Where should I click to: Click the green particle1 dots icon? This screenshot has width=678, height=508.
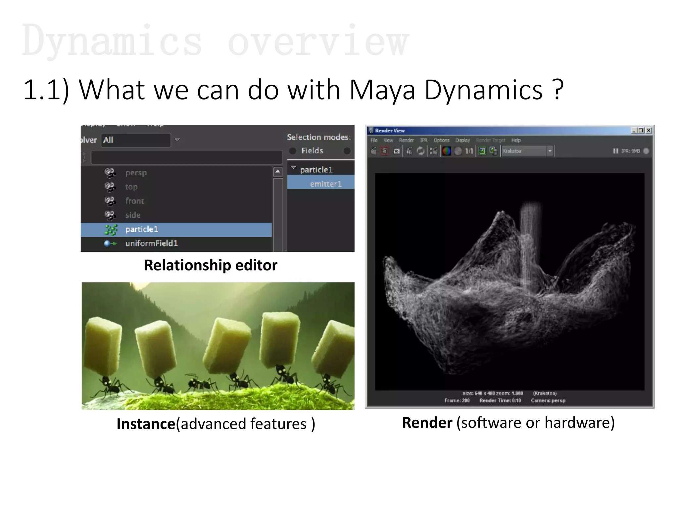point(111,230)
